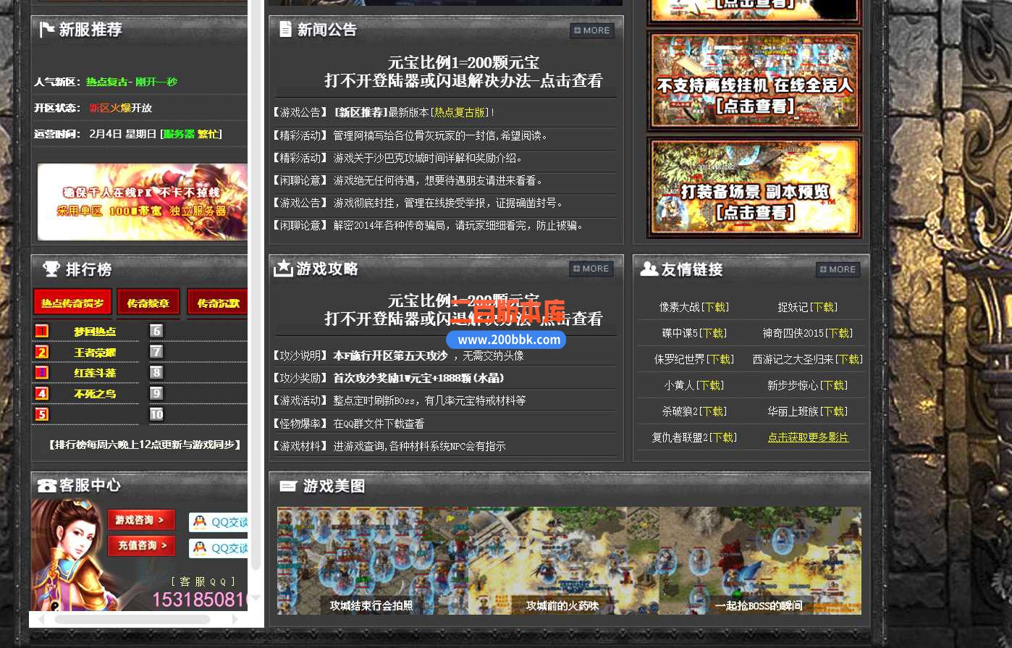Click down arrow of the left frame scrollbar
The width and height of the screenshot is (1012, 648).
click(255, 599)
